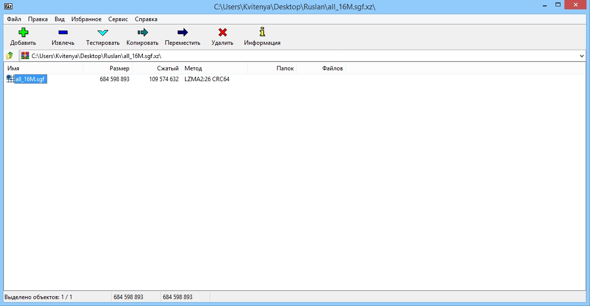Image resolution: width=590 pixels, height=306 pixels.
Task: Click the Переместить blue arrow icon
Action: coord(182,32)
